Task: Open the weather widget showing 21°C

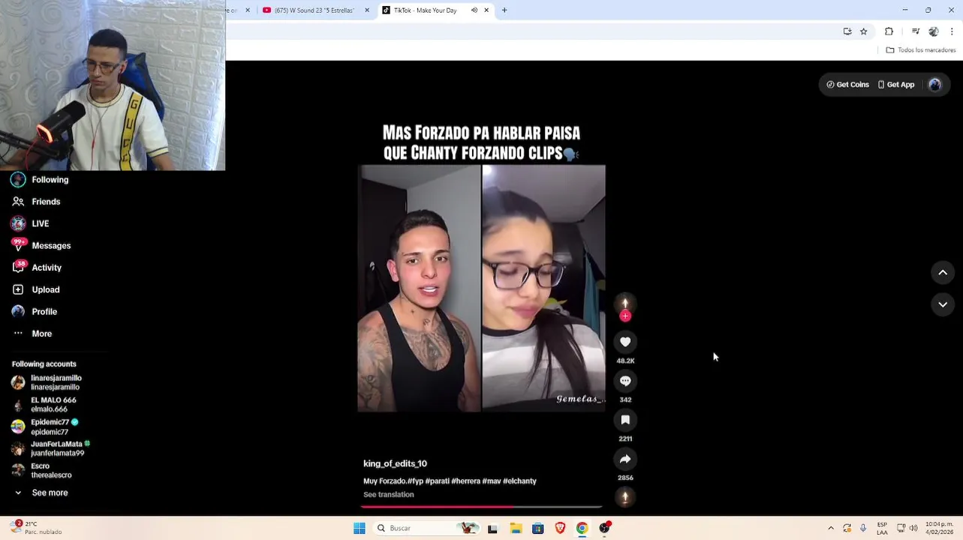Action: (x=36, y=528)
